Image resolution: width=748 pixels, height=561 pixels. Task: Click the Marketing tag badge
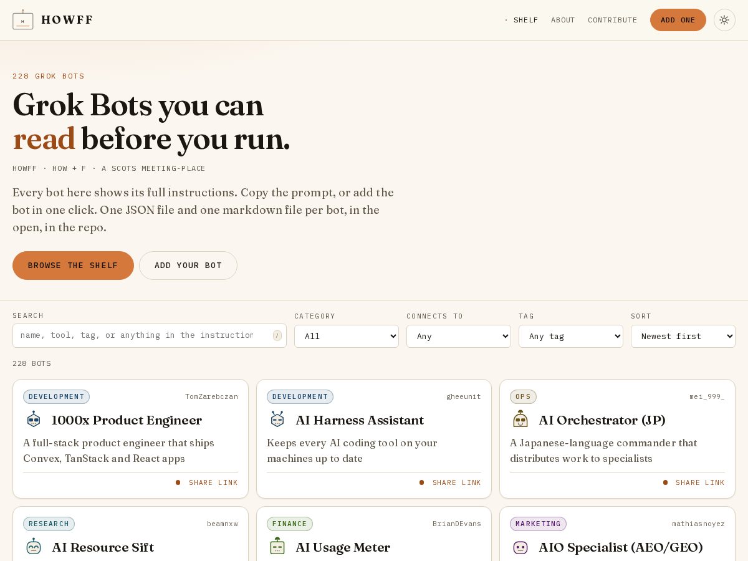click(538, 524)
